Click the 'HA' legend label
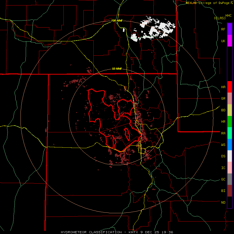The width and height of the screenshot is (234, 234). [223, 87]
